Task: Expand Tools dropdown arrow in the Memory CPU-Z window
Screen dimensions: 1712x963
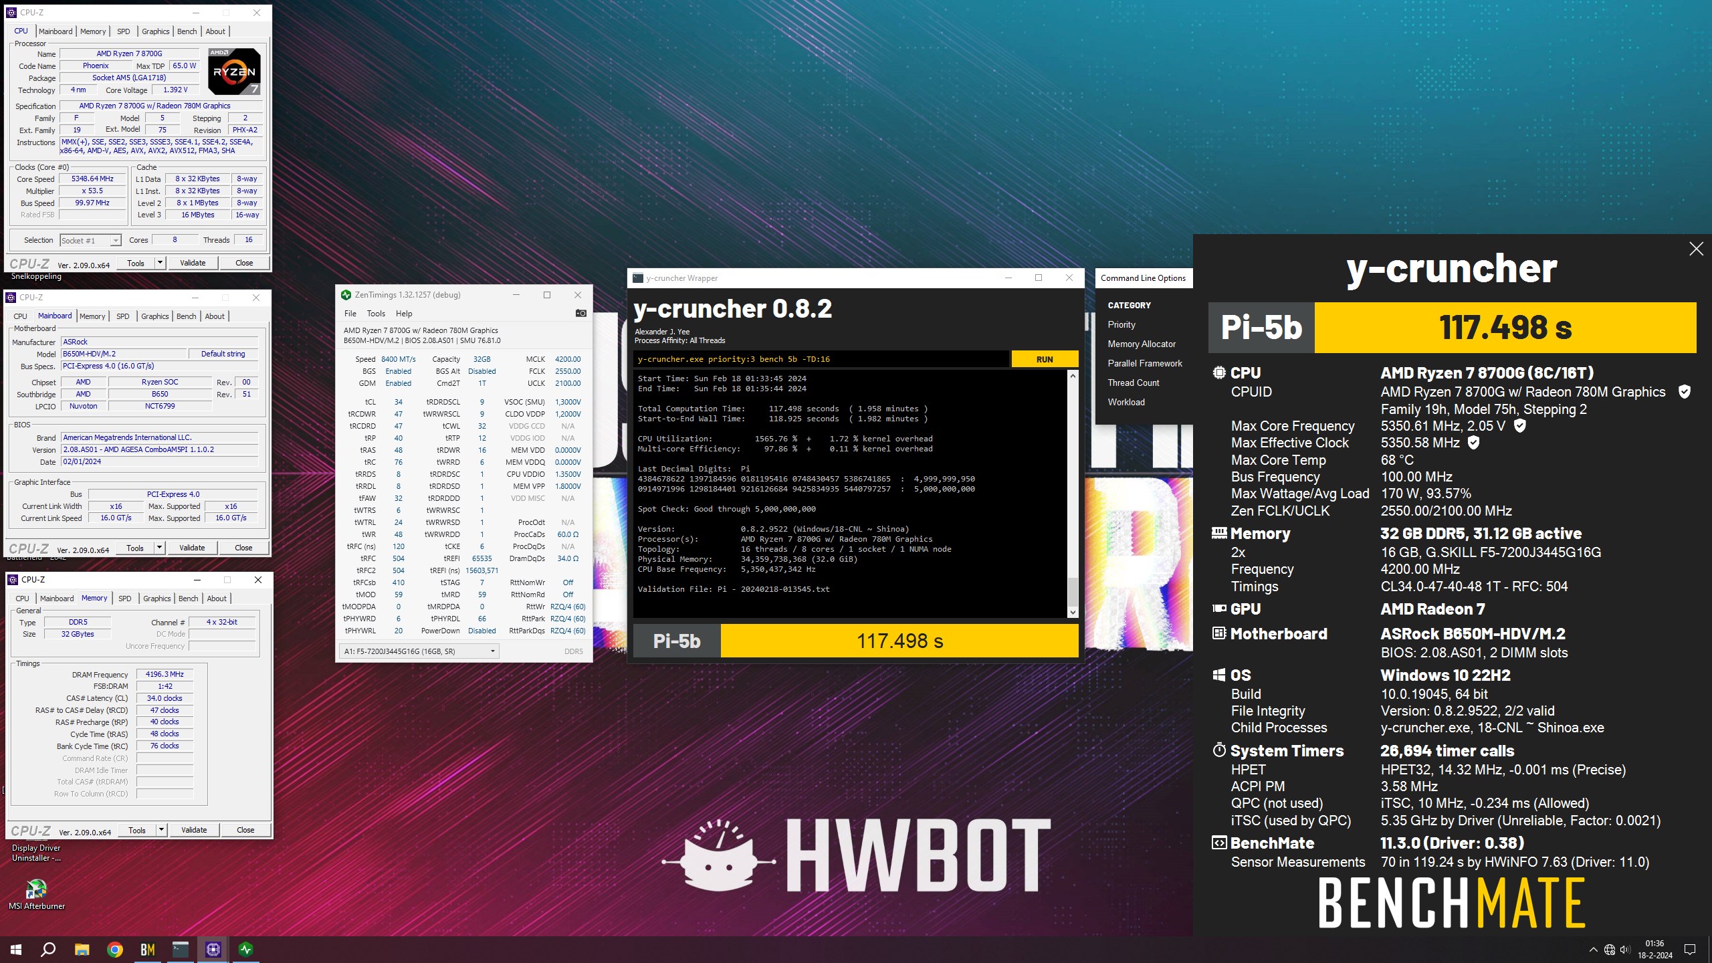Action: pyautogui.click(x=161, y=830)
